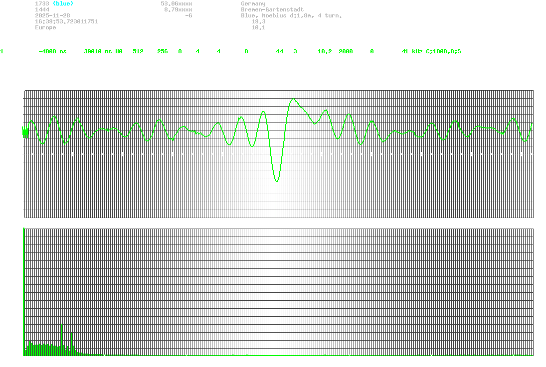The height and width of the screenshot is (367, 546).
Task: Select the LP-Freq. entry 41 kHz
Action: click(412, 51)
